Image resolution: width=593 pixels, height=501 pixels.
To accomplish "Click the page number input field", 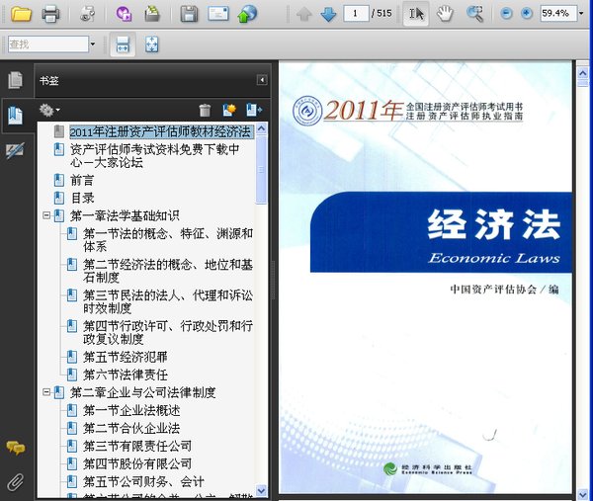I will point(356,14).
